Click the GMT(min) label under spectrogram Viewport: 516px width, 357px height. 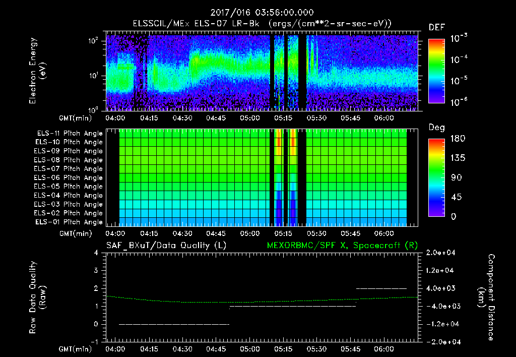point(76,118)
